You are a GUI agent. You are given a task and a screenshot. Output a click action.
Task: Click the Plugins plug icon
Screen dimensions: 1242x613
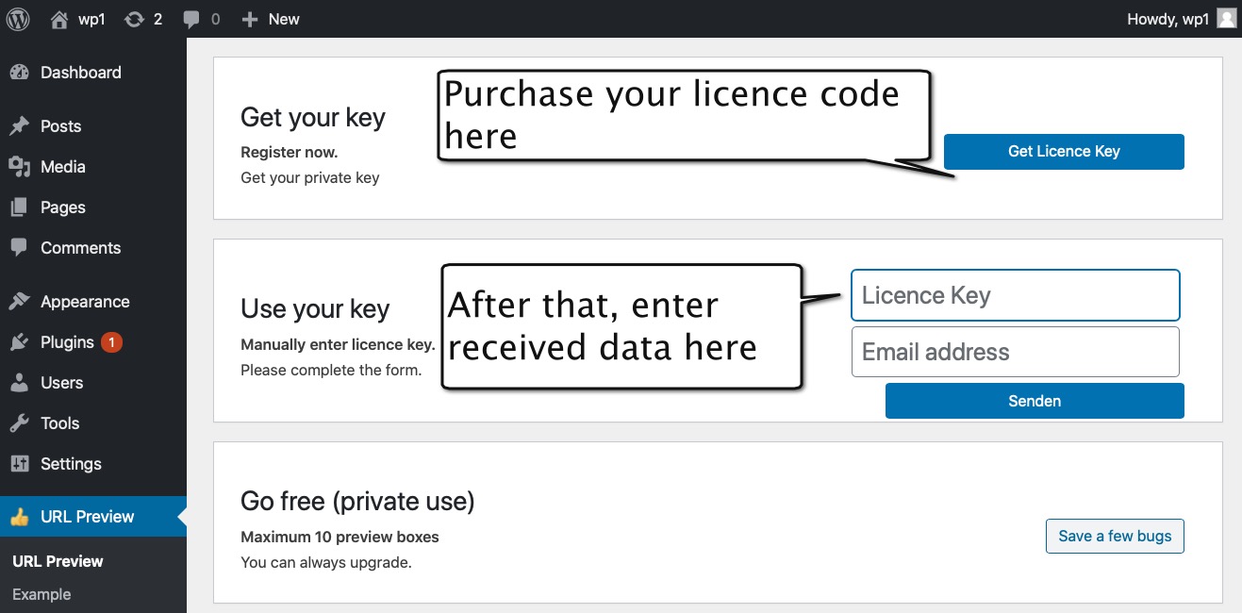pos(19,342)
